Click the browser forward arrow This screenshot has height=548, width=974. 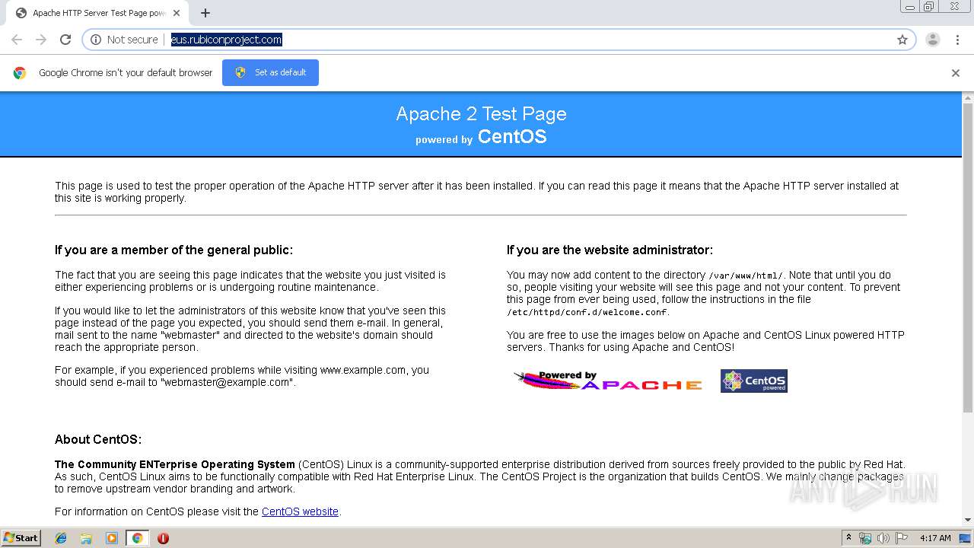41,40
